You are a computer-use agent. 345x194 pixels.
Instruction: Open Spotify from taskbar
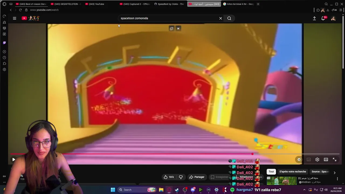coord(232,190)
